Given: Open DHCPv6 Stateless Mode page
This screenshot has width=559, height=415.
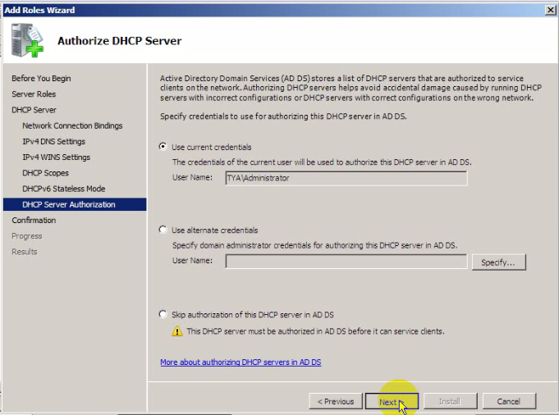Looking at the screenshot, I should 64,189.
